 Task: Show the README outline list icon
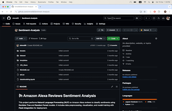click(117, 87)
